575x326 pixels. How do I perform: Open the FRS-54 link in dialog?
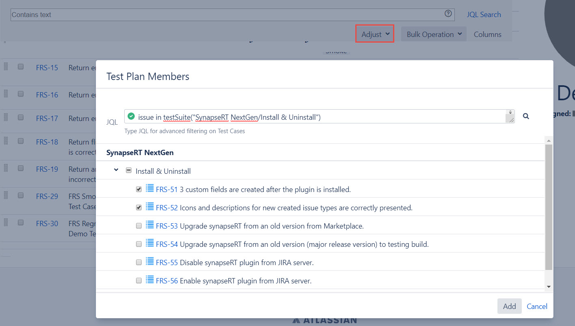(x=167, y=244)
